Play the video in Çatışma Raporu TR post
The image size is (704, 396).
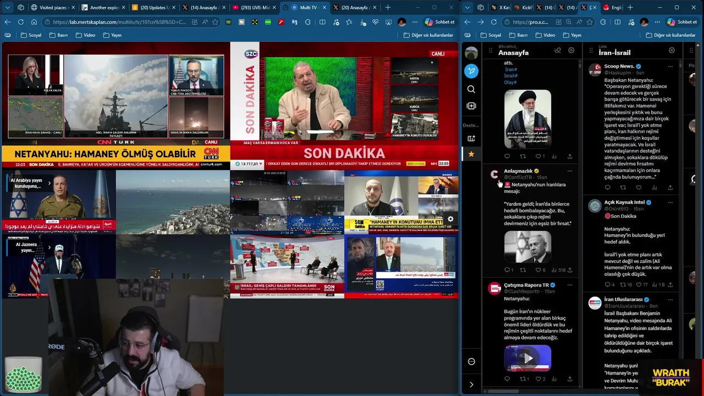tap(528, 359)
